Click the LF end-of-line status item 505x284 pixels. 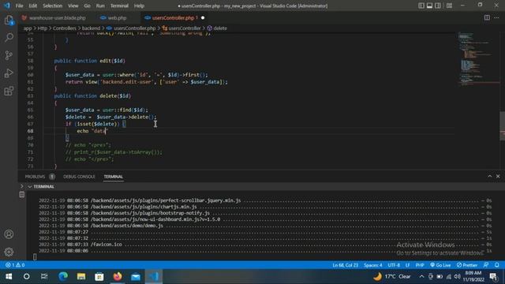407,265
